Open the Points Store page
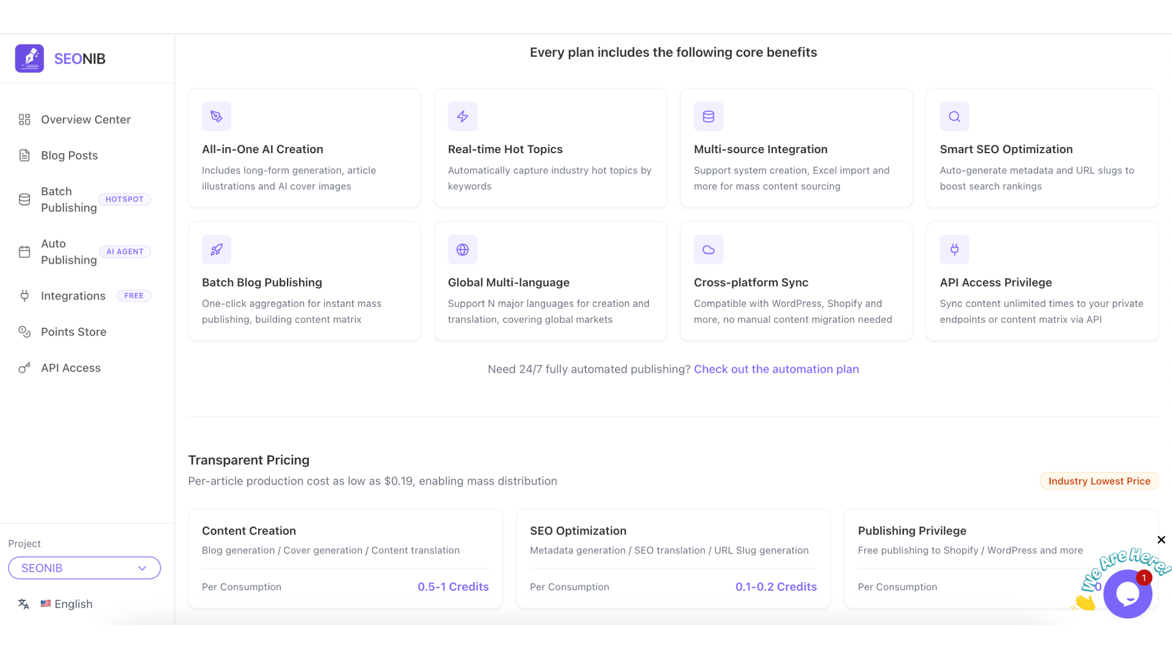 coord(73,332)
